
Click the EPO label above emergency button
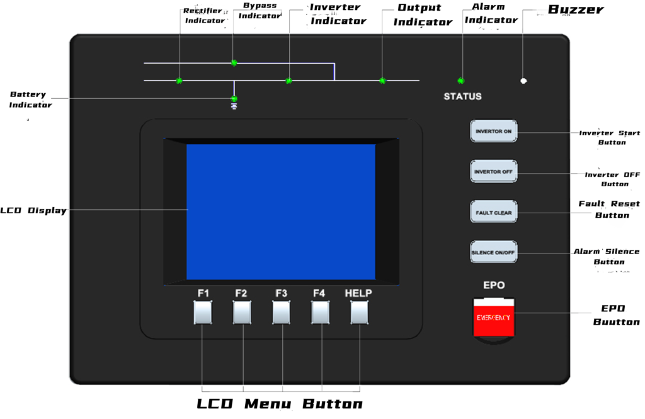(494, 285)
